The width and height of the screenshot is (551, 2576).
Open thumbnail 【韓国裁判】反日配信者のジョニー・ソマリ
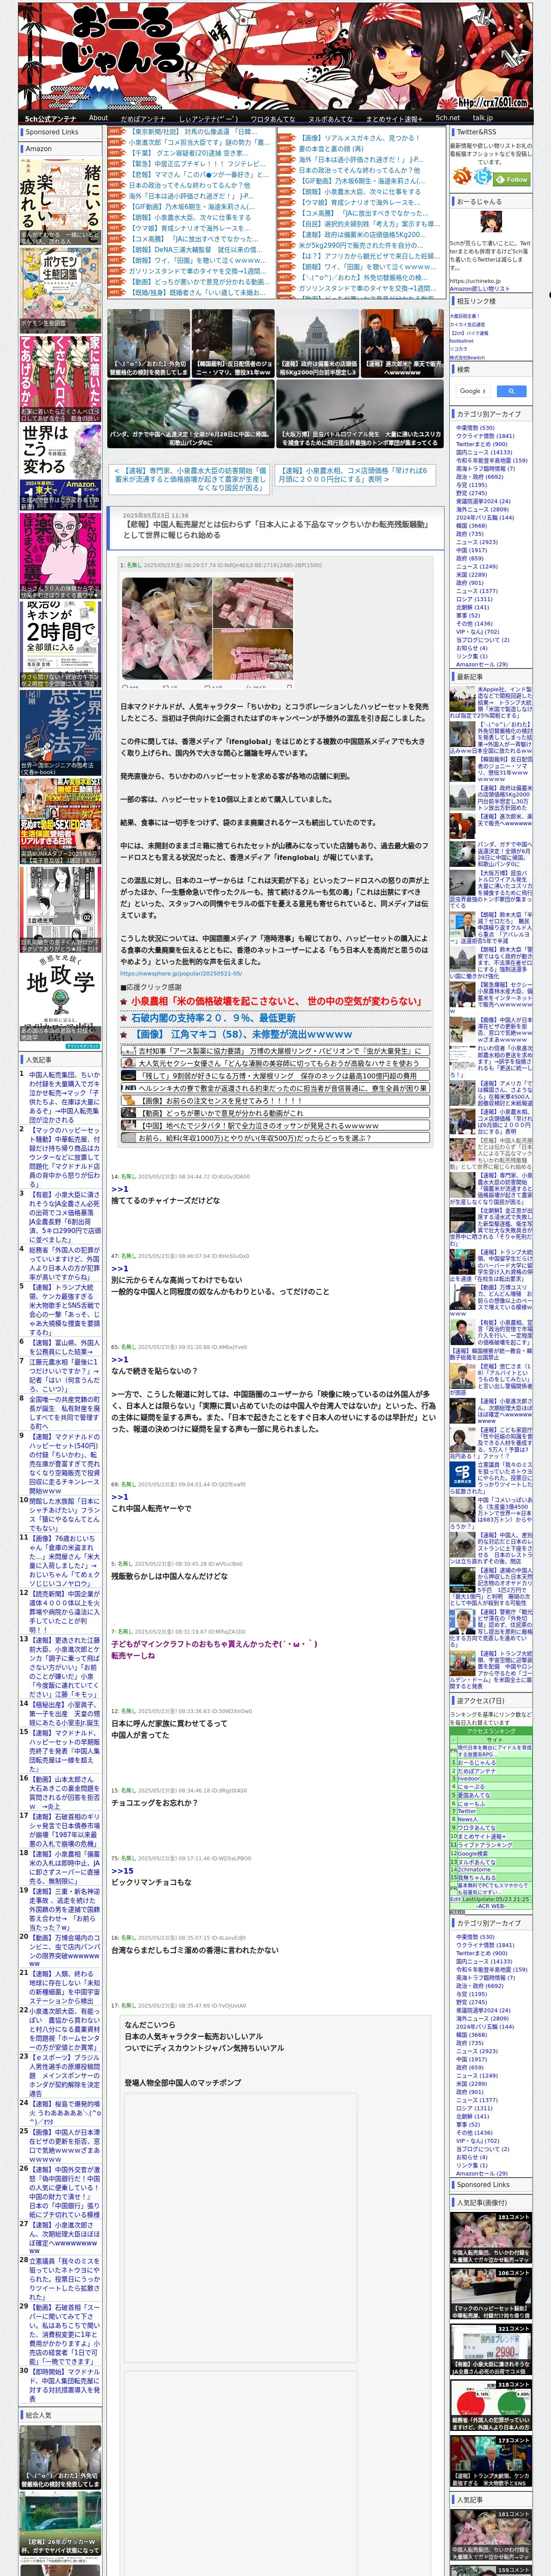(x=233, y=343)
